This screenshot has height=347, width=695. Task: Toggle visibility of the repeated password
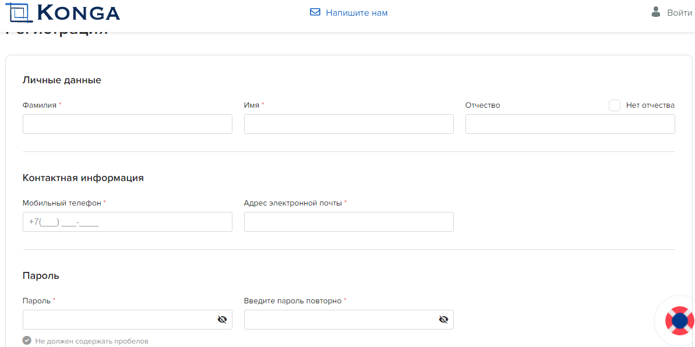[x=443, y=320]
